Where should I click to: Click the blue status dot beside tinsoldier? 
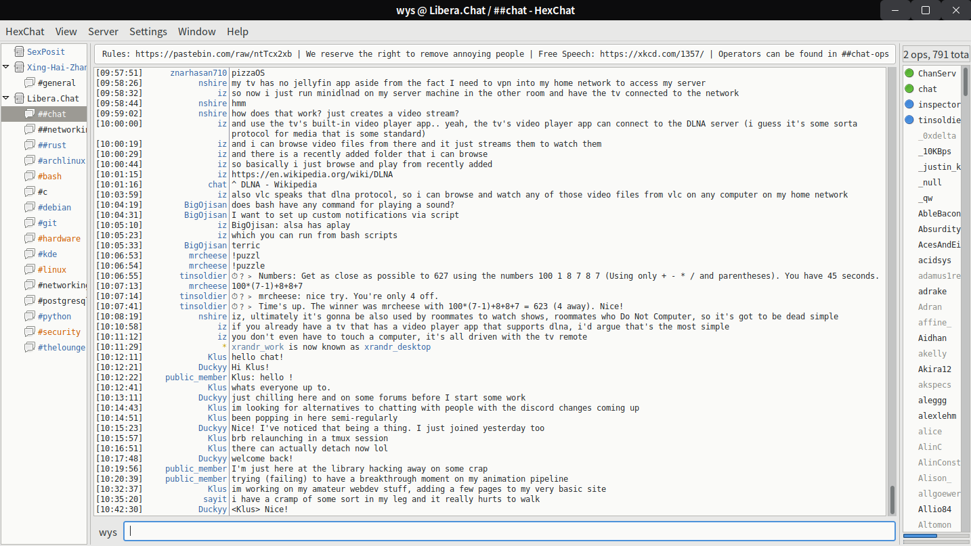909,120
